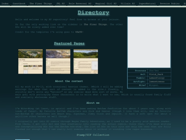The image size is (186, 140).
Task: Click the Stamp/GIF Collection heading
Action: coord(93,135)
